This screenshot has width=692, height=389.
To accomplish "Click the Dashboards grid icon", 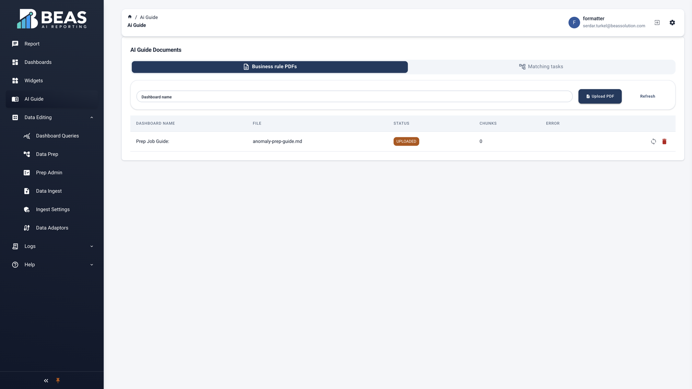I will pyautogui.click(x=15, y=62).
